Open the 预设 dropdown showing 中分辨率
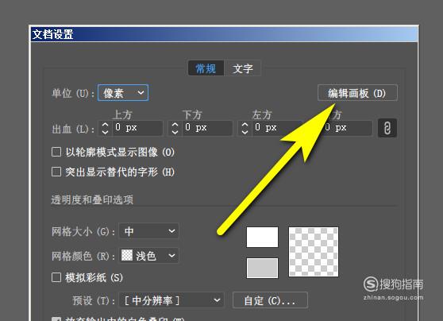 tap(171, 300)
